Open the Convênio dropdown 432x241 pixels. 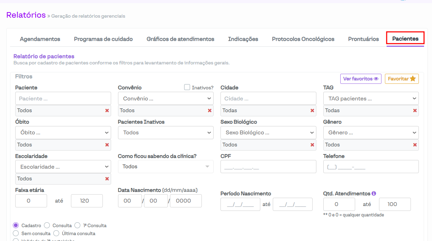(165, 98)
